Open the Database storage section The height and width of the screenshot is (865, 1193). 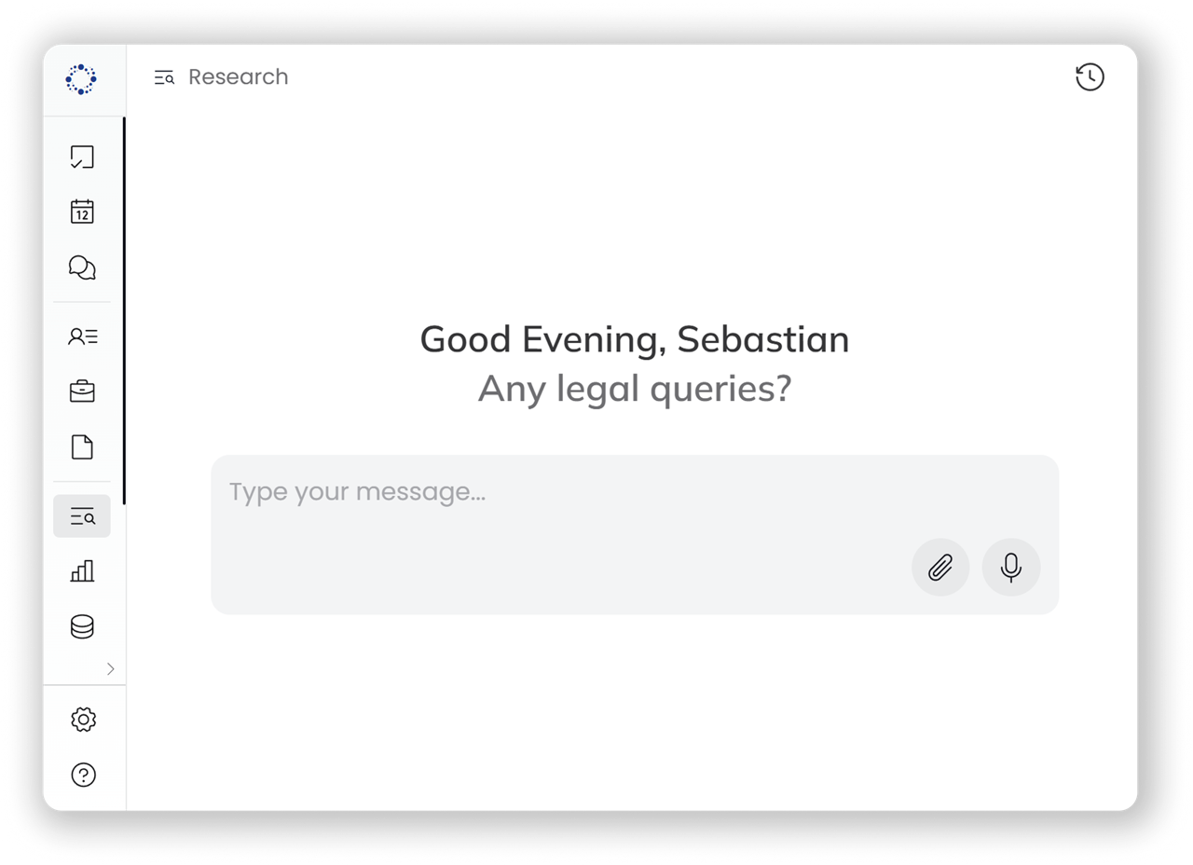[82, 626]
